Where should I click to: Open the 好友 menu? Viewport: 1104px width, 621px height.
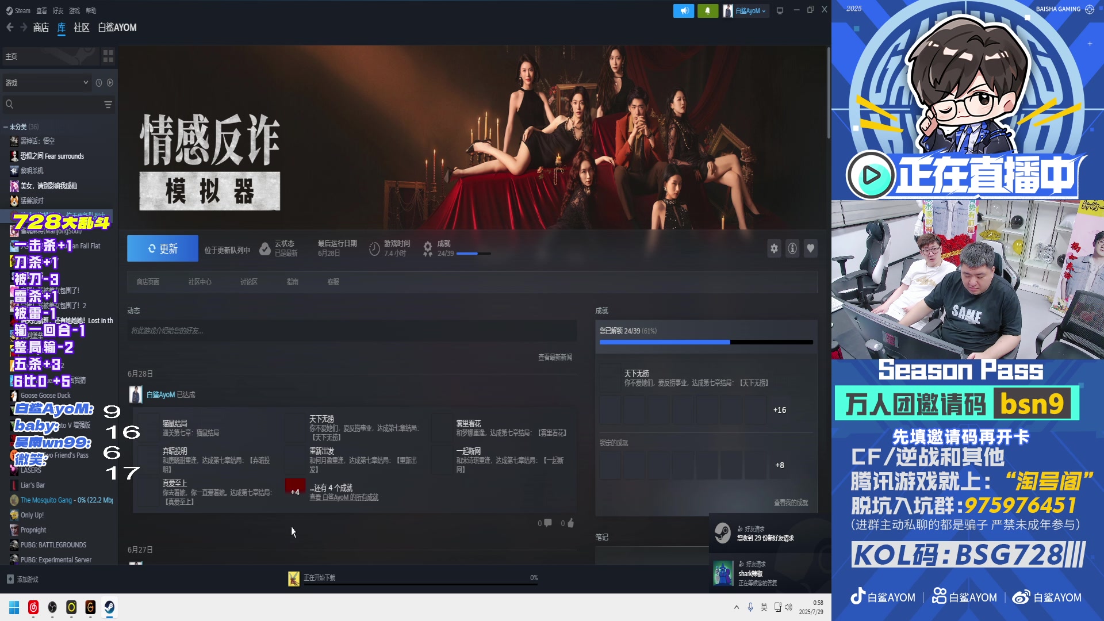[58, 10]
